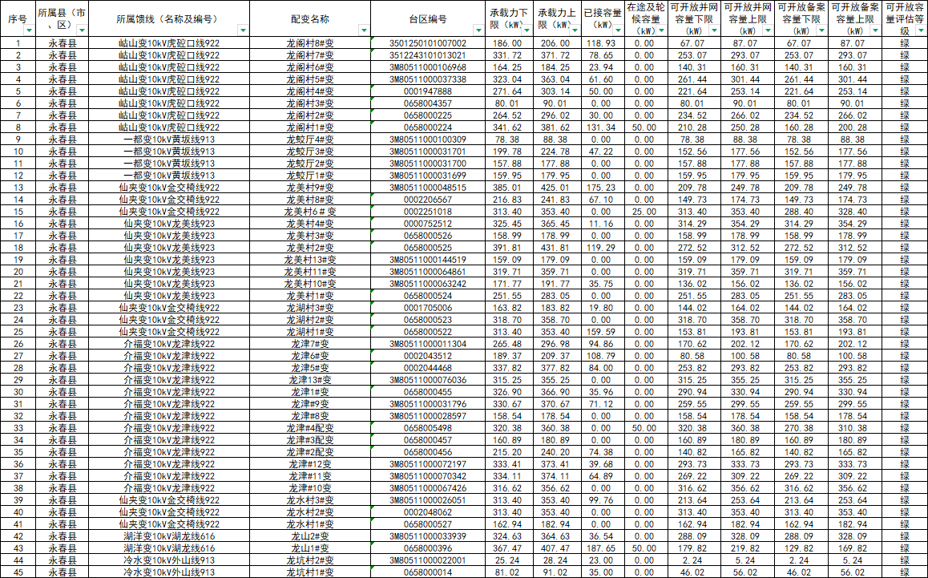Select the 序号 header cell
Image resolution: width=928 pixels, height=578 pixels.
[x=18, y=19]
